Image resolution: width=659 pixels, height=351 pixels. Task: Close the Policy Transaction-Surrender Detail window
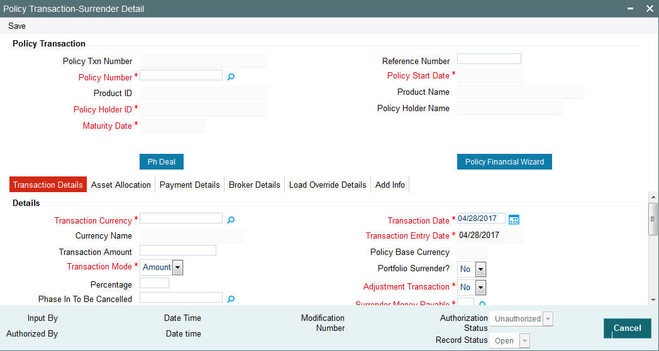pos(650,8)
